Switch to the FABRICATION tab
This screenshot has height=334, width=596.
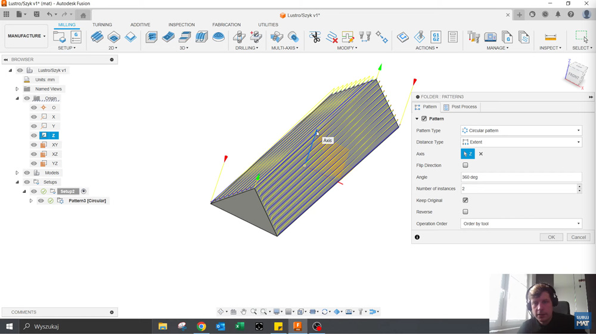(226, 24)
